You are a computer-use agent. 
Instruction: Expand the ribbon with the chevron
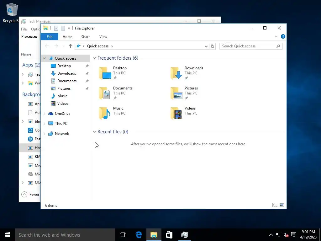276,36
